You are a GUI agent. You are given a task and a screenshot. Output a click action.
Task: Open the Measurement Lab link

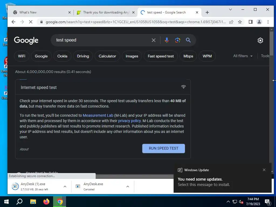click(x=98, y=115)
